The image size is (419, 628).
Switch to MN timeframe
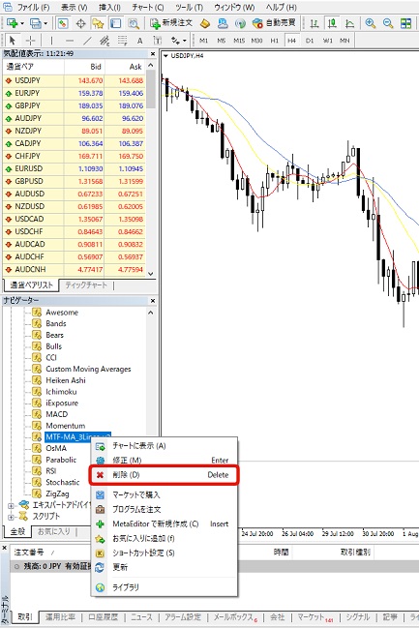[x=344, y=41]
